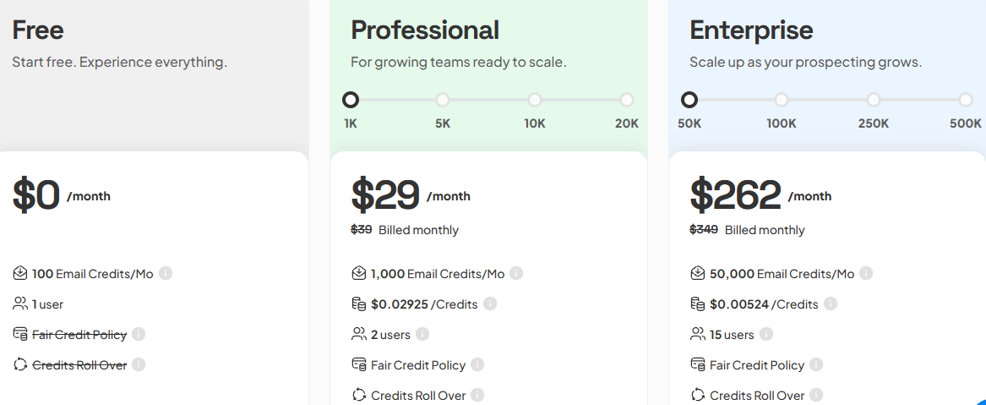
Task: Click info icon beside Free plan Fair Credit Policy
Action: [x=139, y=335]
